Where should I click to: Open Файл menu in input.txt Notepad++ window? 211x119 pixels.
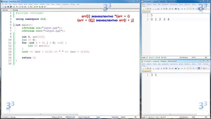pos(144,4)
